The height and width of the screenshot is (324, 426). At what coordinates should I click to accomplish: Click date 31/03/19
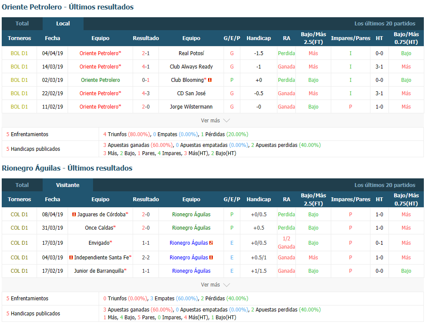[53, 228]
